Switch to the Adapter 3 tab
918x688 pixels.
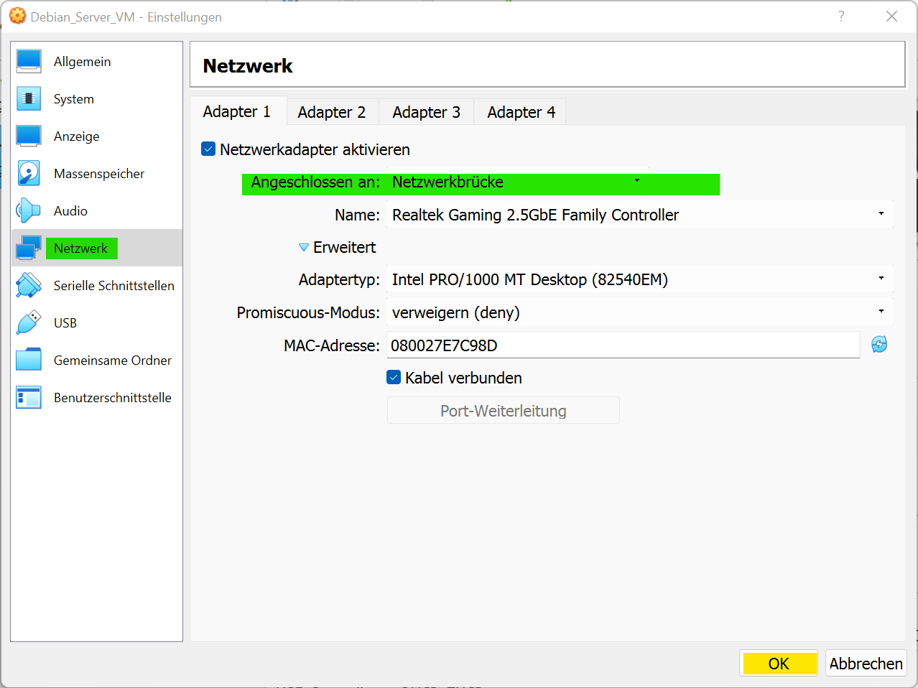pyautogui.click(x=427, y=112)
